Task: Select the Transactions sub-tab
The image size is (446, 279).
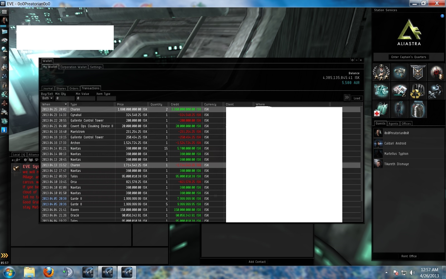Action: click(x=91, y=88)
